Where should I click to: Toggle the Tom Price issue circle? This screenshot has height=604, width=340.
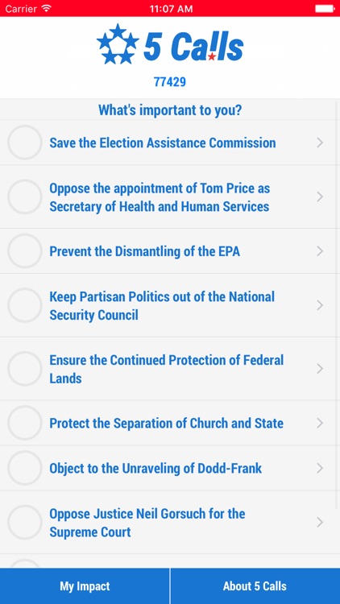pyautogui.click(x=25, y=197)
